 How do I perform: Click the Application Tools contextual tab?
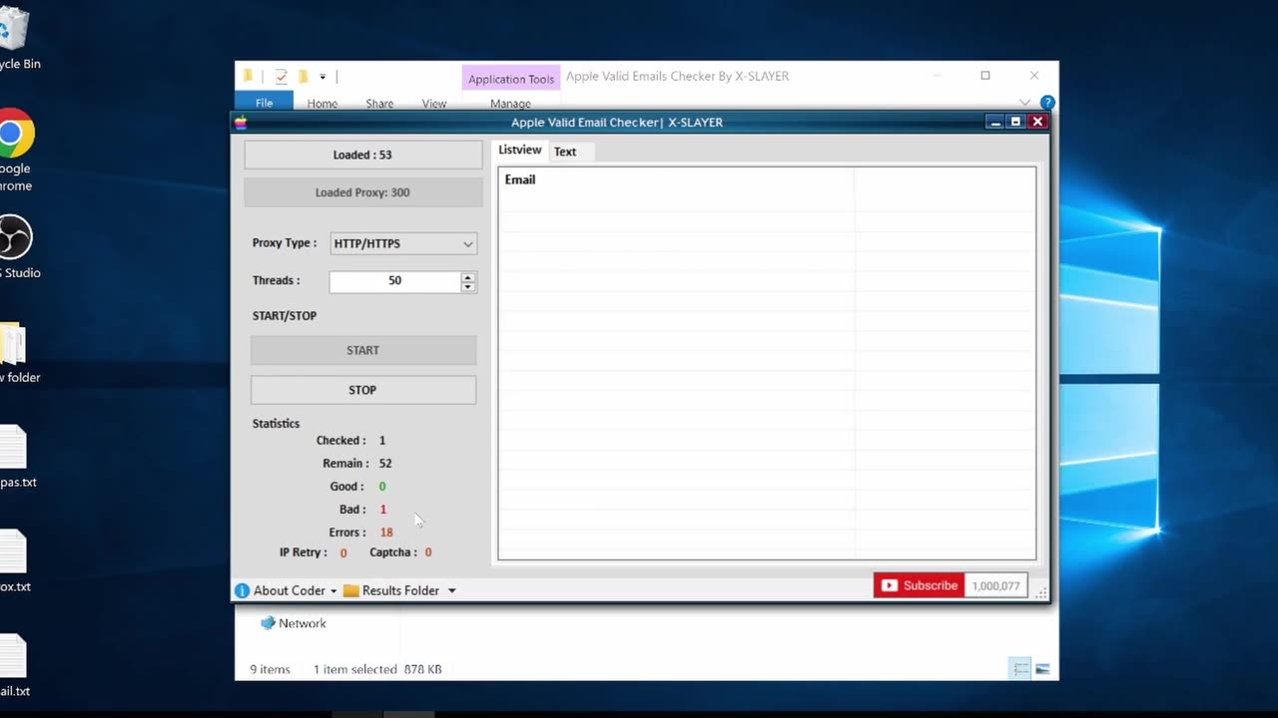click(x=511, y=79)
